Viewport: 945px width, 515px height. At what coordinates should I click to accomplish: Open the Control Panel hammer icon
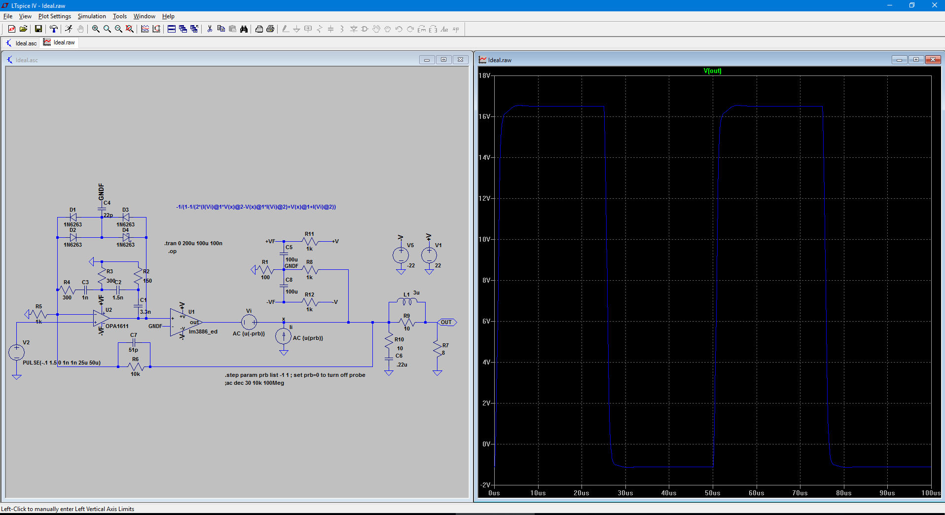54,29
